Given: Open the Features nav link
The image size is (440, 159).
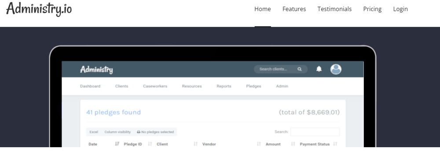Looking at the screenshot, I should point(294,9).
